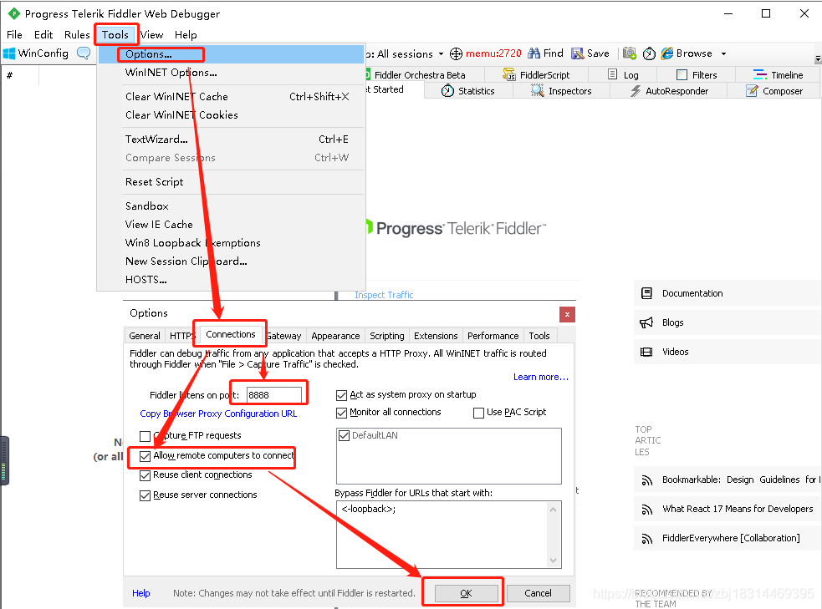Confirm the Options dialog with OK
Viewport: 822px width, 609px height.
[466, 593]
